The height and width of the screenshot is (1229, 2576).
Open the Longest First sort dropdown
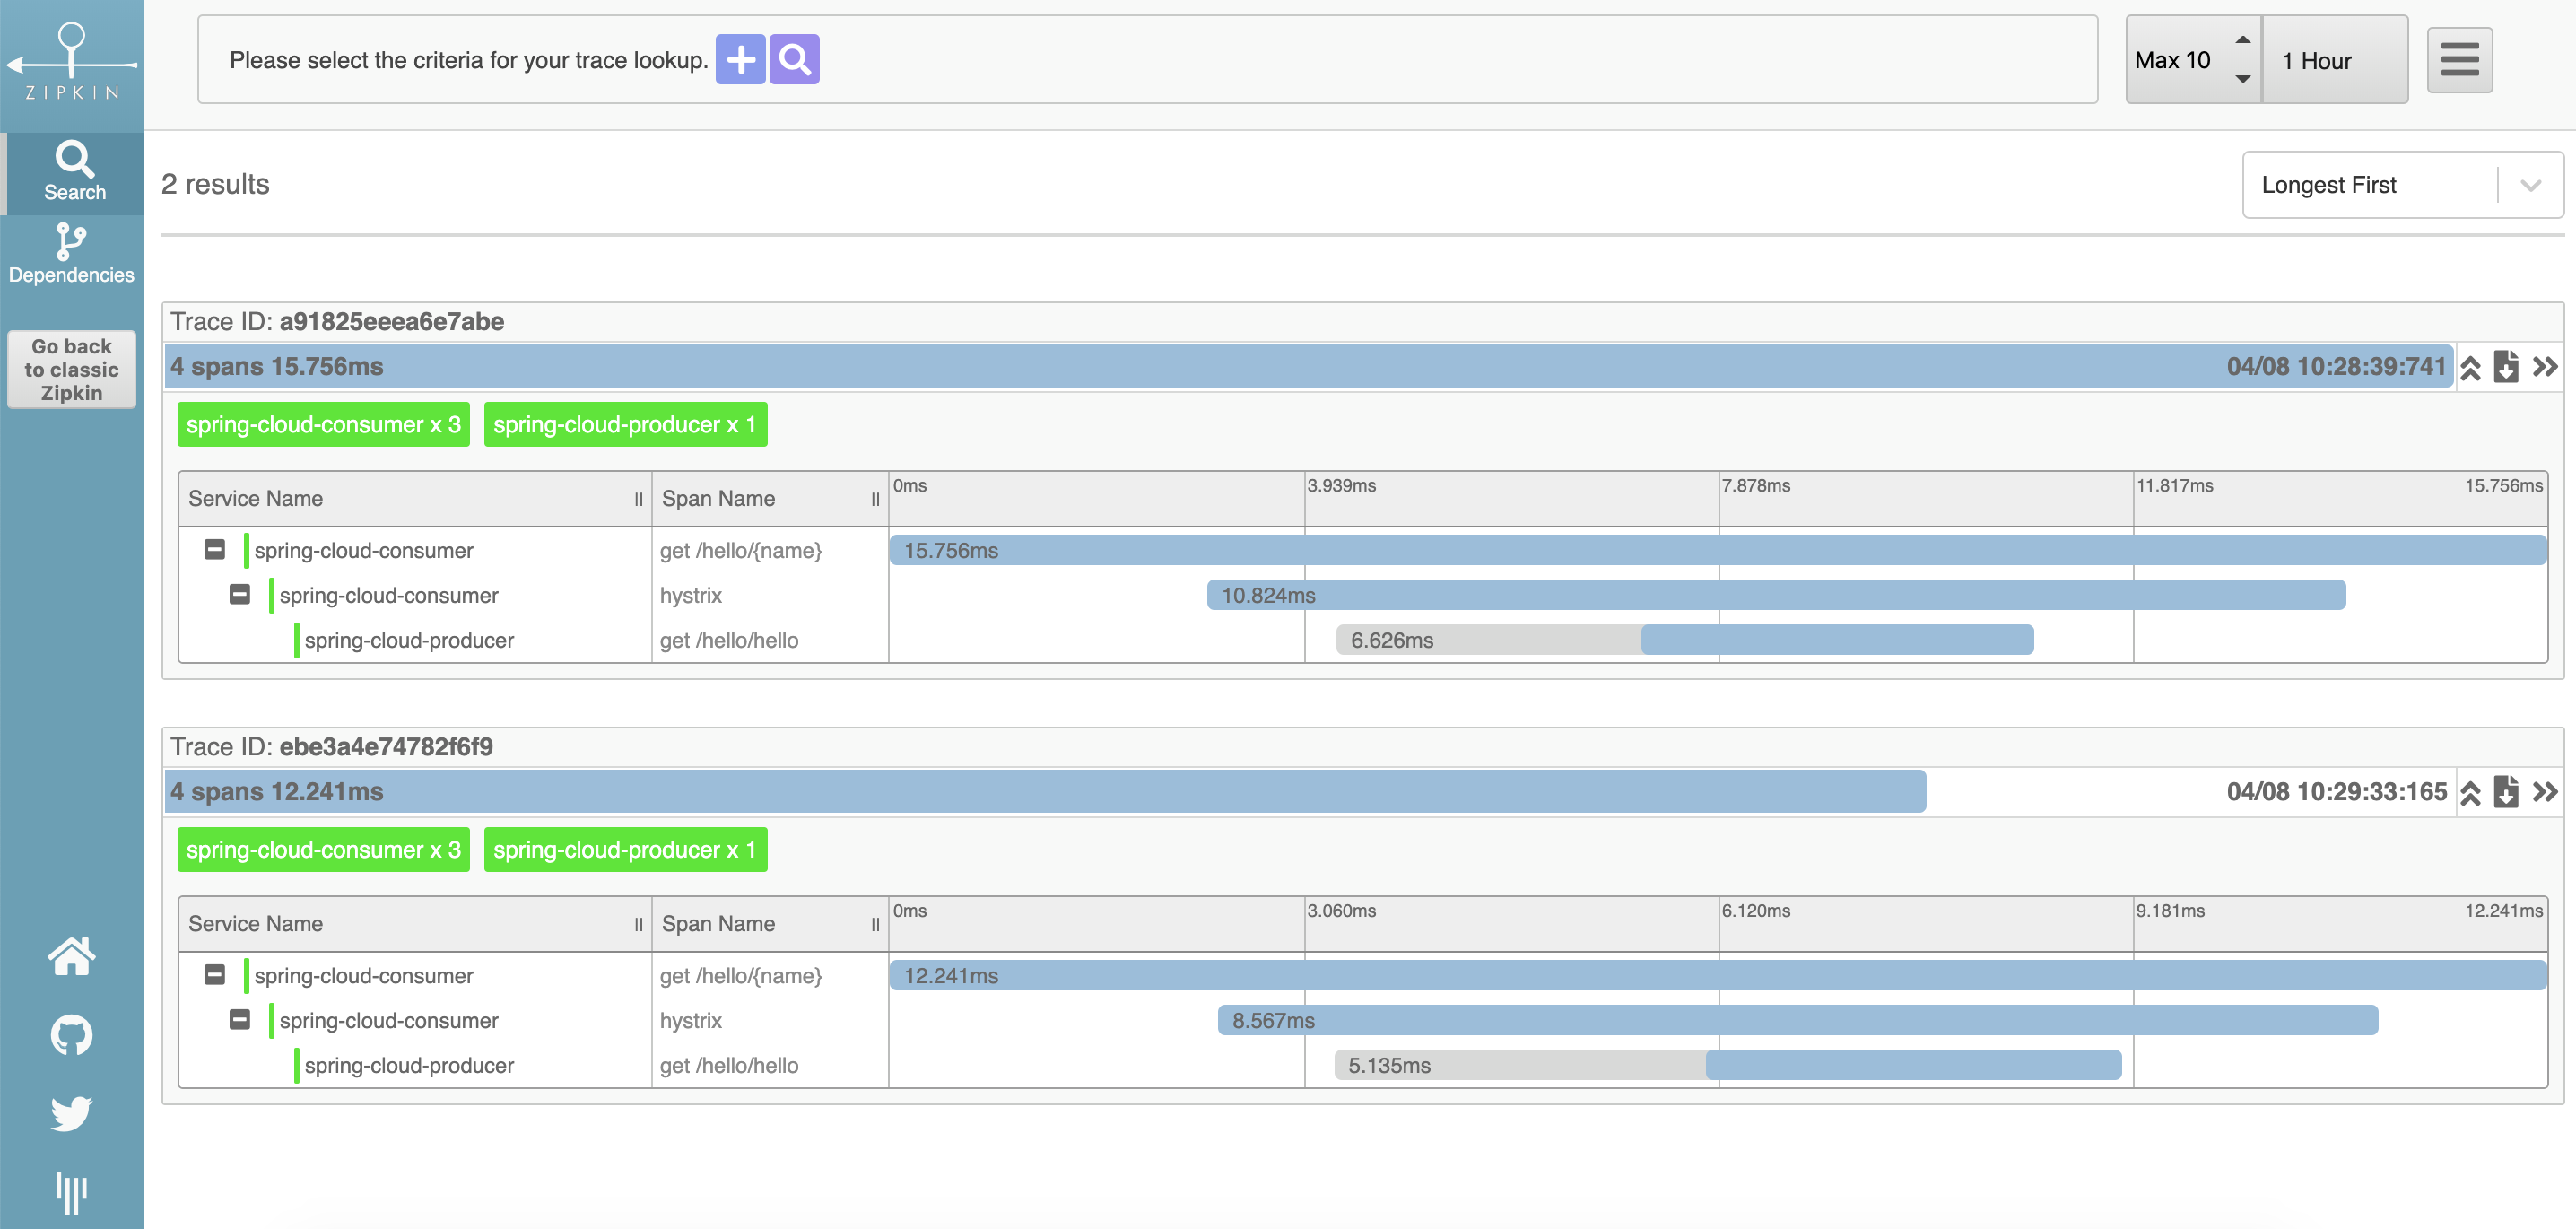click(x=2401, y=184)
